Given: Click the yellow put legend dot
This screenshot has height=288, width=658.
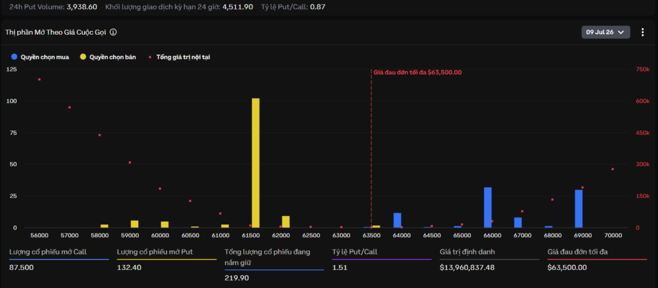Looking at the screenshot, I should (x=83, y=57).
